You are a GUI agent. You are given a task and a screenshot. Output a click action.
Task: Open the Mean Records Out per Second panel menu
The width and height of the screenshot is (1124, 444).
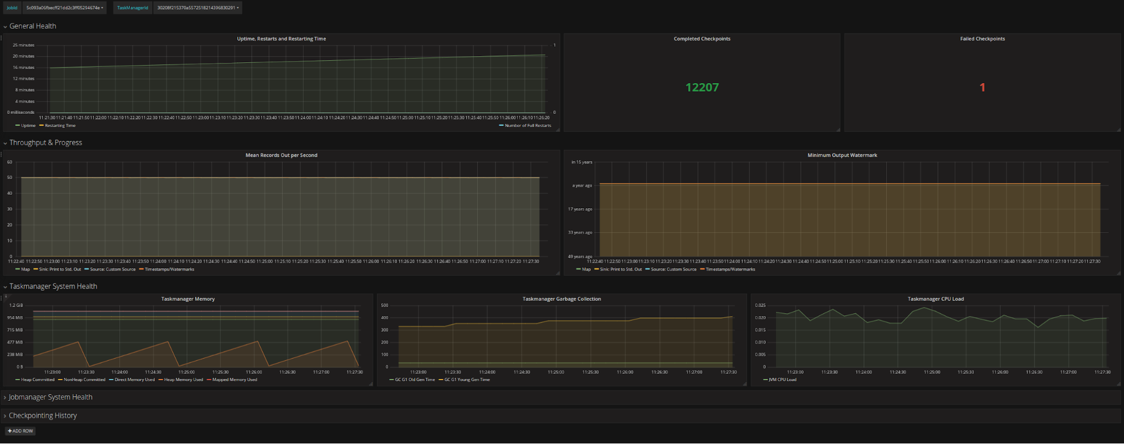(x=281, y=155)
